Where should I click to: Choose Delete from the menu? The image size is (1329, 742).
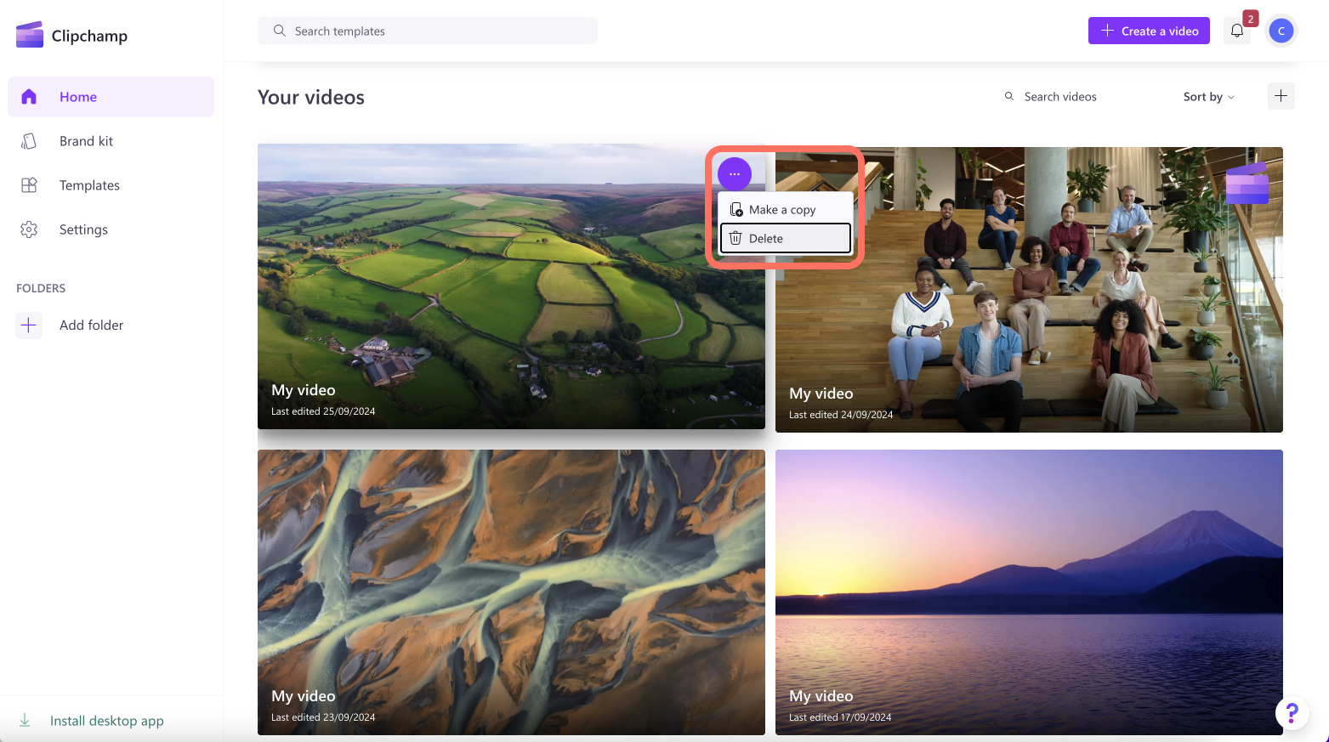click(786, 238)
